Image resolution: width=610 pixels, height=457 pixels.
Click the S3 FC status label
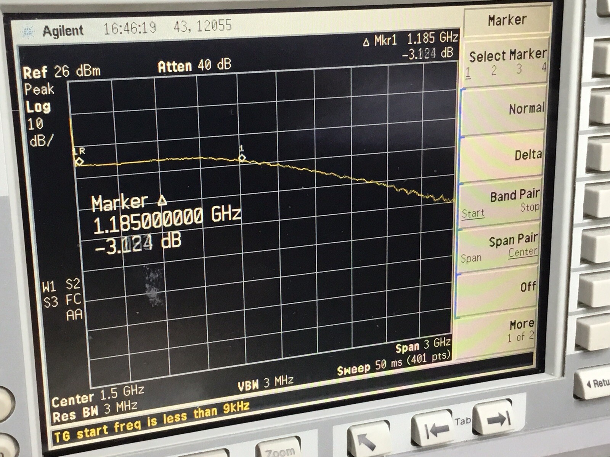click(x=62, y=301)
